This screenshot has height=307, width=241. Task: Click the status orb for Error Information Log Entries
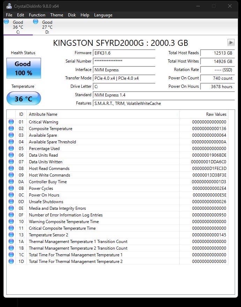coord(11,215)
